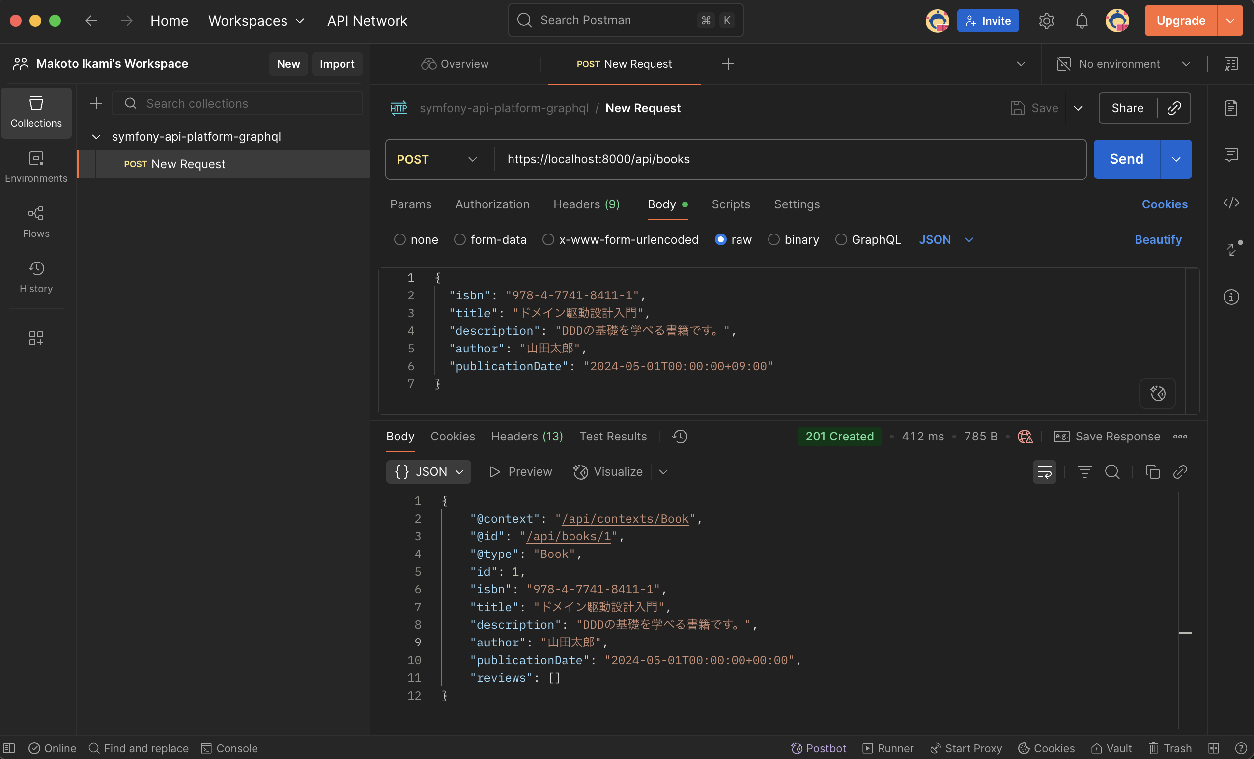Open the Postbot icon in request editor
This screenshot has height=759, width=1254.
tap(1157, 393)
